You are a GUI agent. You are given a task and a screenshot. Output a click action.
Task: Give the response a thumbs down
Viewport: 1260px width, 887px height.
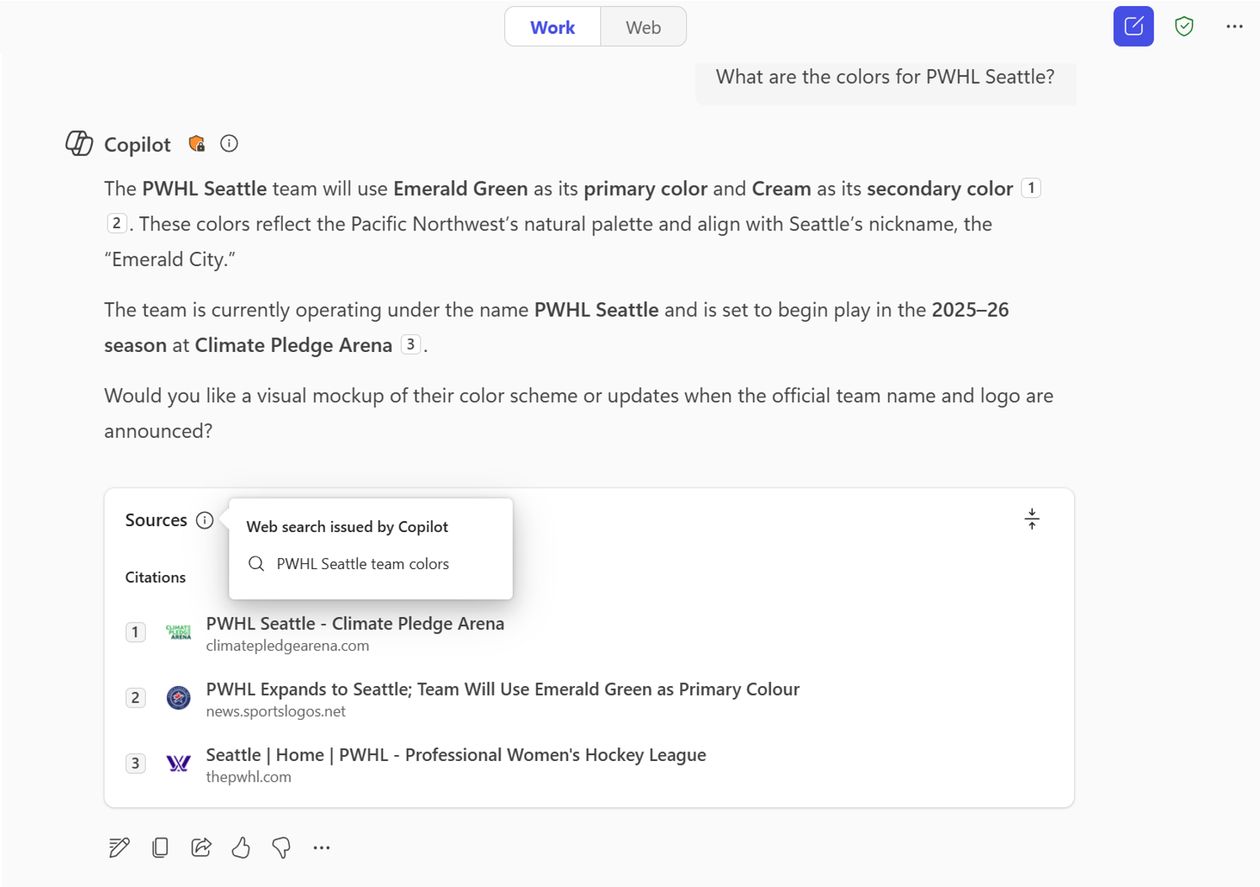click(x=281, y=847)
